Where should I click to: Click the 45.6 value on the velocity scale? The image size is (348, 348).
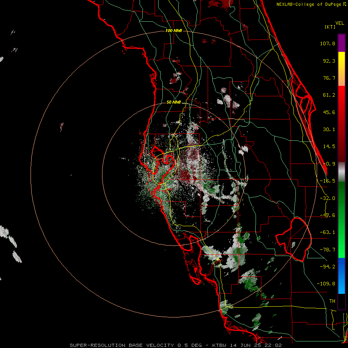(329, 112)
